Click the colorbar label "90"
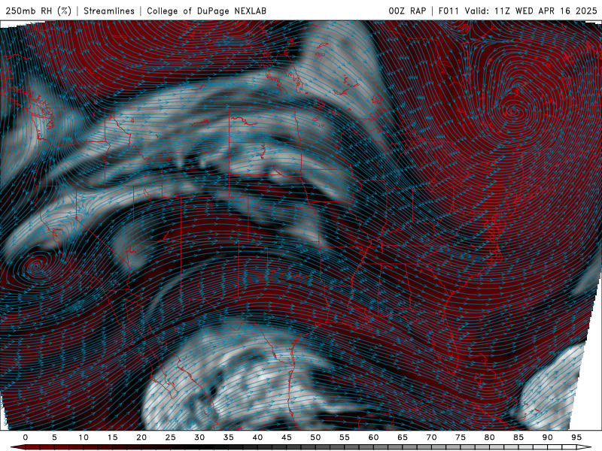The height and width of the screenshot is (451, 602). click(x=548, y=437)
